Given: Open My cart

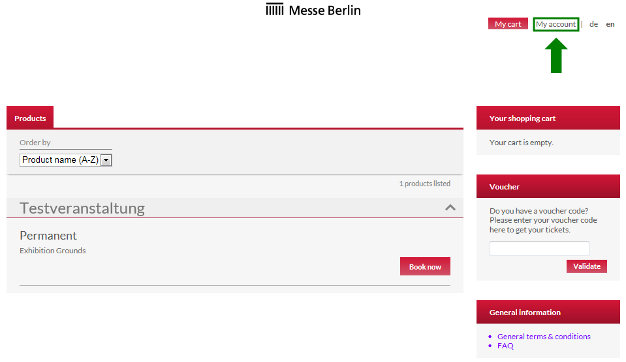Looking at the screenshot, I should click(x=508, y=24).
